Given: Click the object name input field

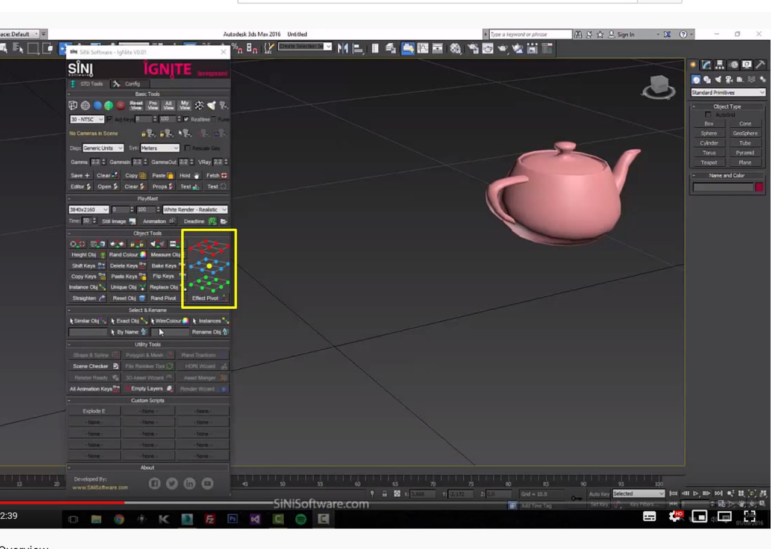Looking at the screenshot, I should click(x=723, y=187).
